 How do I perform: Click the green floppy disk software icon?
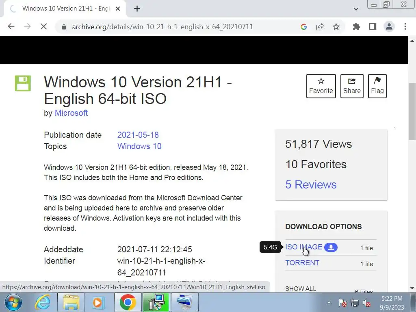click(23, 83)
